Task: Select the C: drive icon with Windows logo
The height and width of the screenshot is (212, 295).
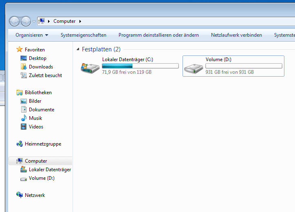Action: (90, 68)
